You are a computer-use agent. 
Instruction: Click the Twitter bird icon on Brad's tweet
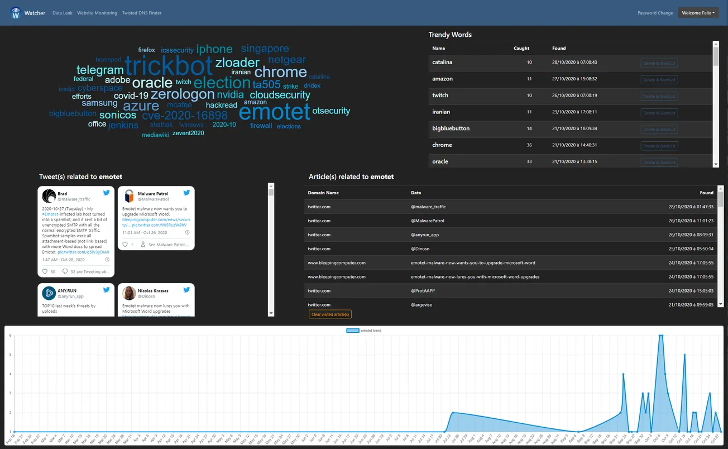coord(106,193)
